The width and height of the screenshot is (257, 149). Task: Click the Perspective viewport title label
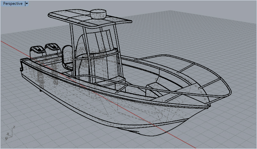point(13,4)
